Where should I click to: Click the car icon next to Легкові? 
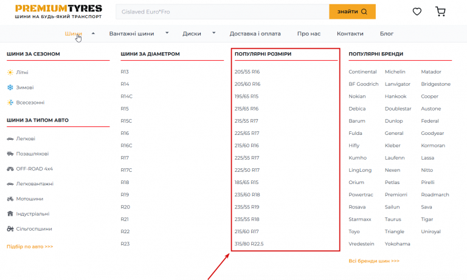10,138
